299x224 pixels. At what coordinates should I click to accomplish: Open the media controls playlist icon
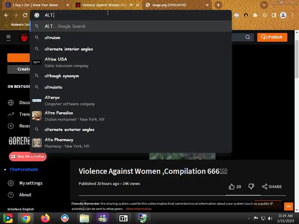[x=264, y=15]
